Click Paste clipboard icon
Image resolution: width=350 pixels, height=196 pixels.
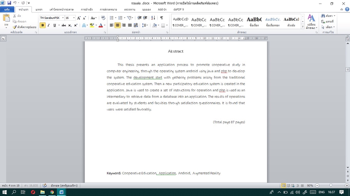click(x=6, y=18)
